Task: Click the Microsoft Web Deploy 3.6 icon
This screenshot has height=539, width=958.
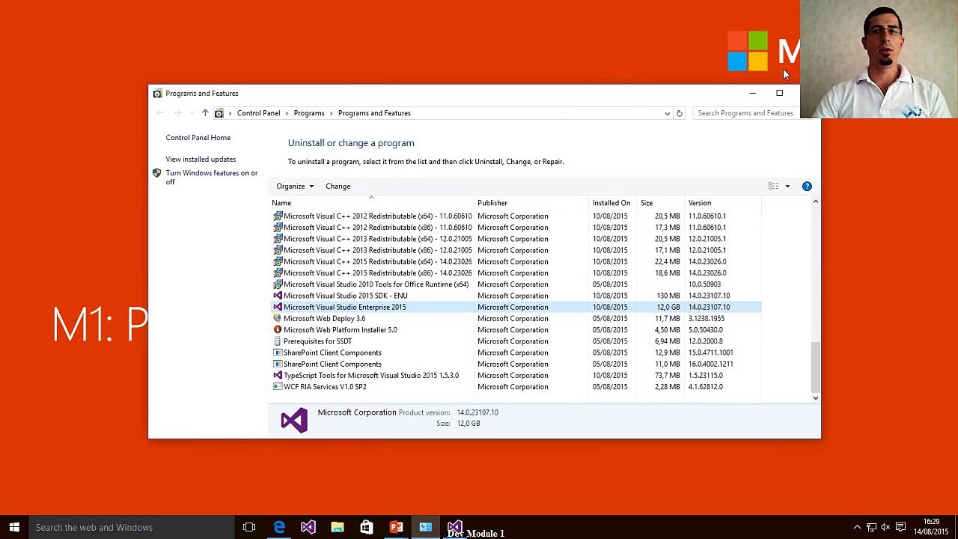Action: [278, 318]
